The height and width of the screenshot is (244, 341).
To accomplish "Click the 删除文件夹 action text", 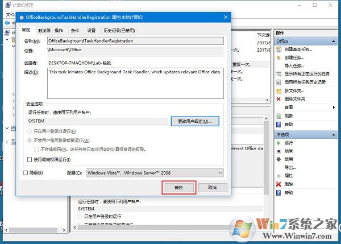I will coord(295,99).
